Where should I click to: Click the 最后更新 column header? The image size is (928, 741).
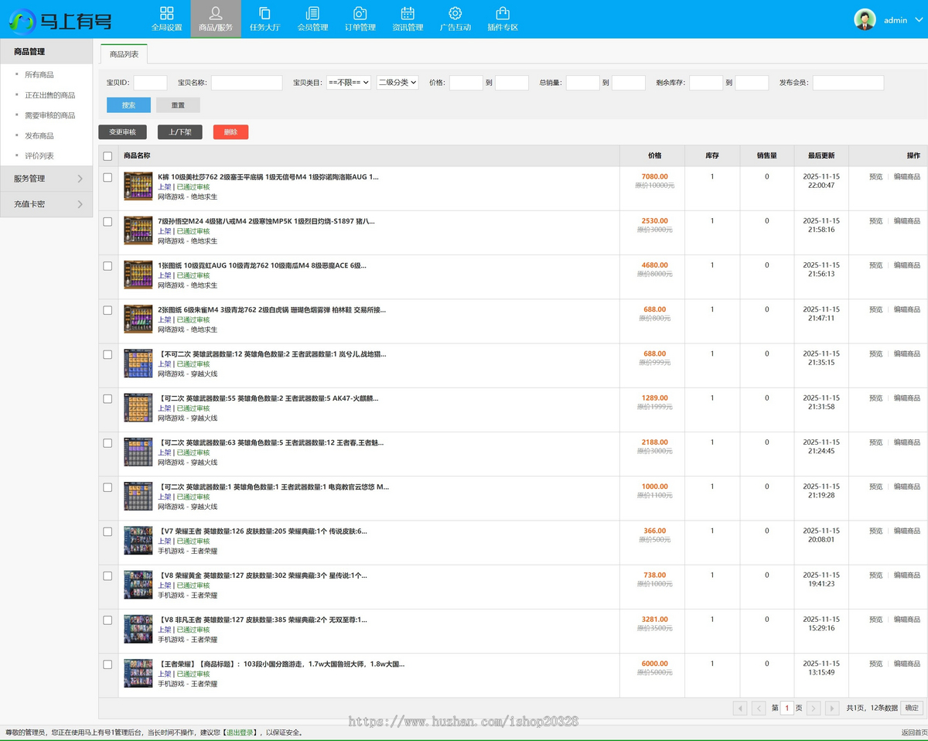point(821,155)
